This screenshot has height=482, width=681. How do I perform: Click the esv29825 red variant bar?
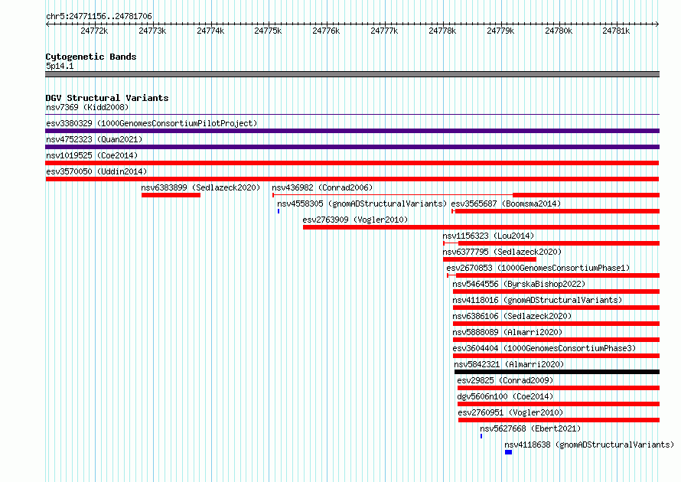coord(559,388)
